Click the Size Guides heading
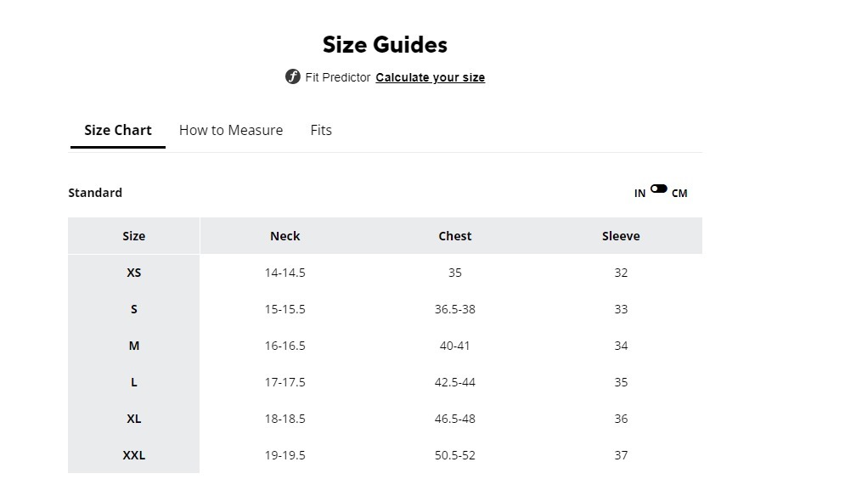This screenshot has width=845, height=490. point(385,45)
